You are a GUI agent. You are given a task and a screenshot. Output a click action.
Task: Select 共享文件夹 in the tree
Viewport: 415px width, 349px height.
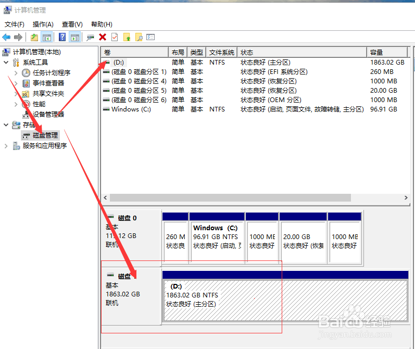48,94
